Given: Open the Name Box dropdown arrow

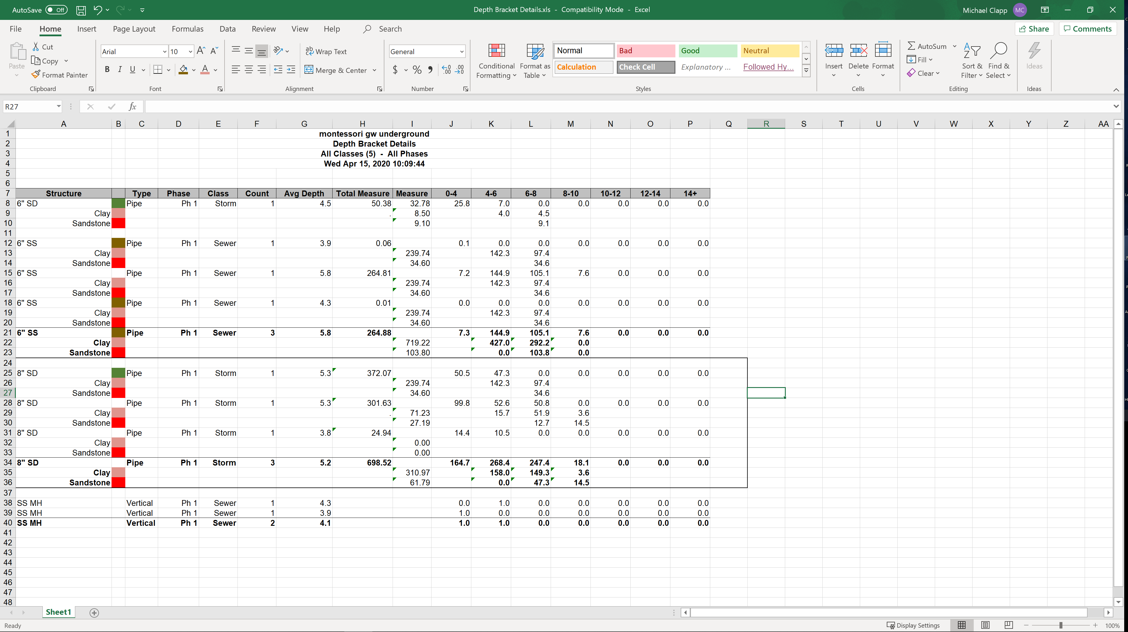Looking at the screenshot, I should coord(58,106).
